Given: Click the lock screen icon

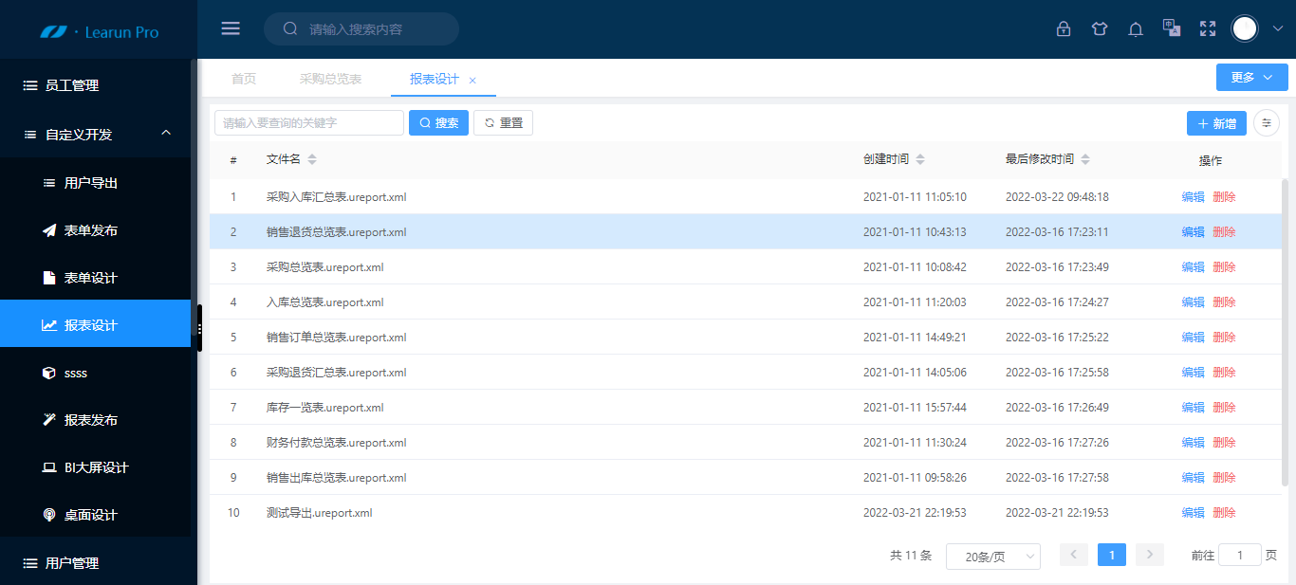Looking at the screenshot, I should [x=1064, y=29].
